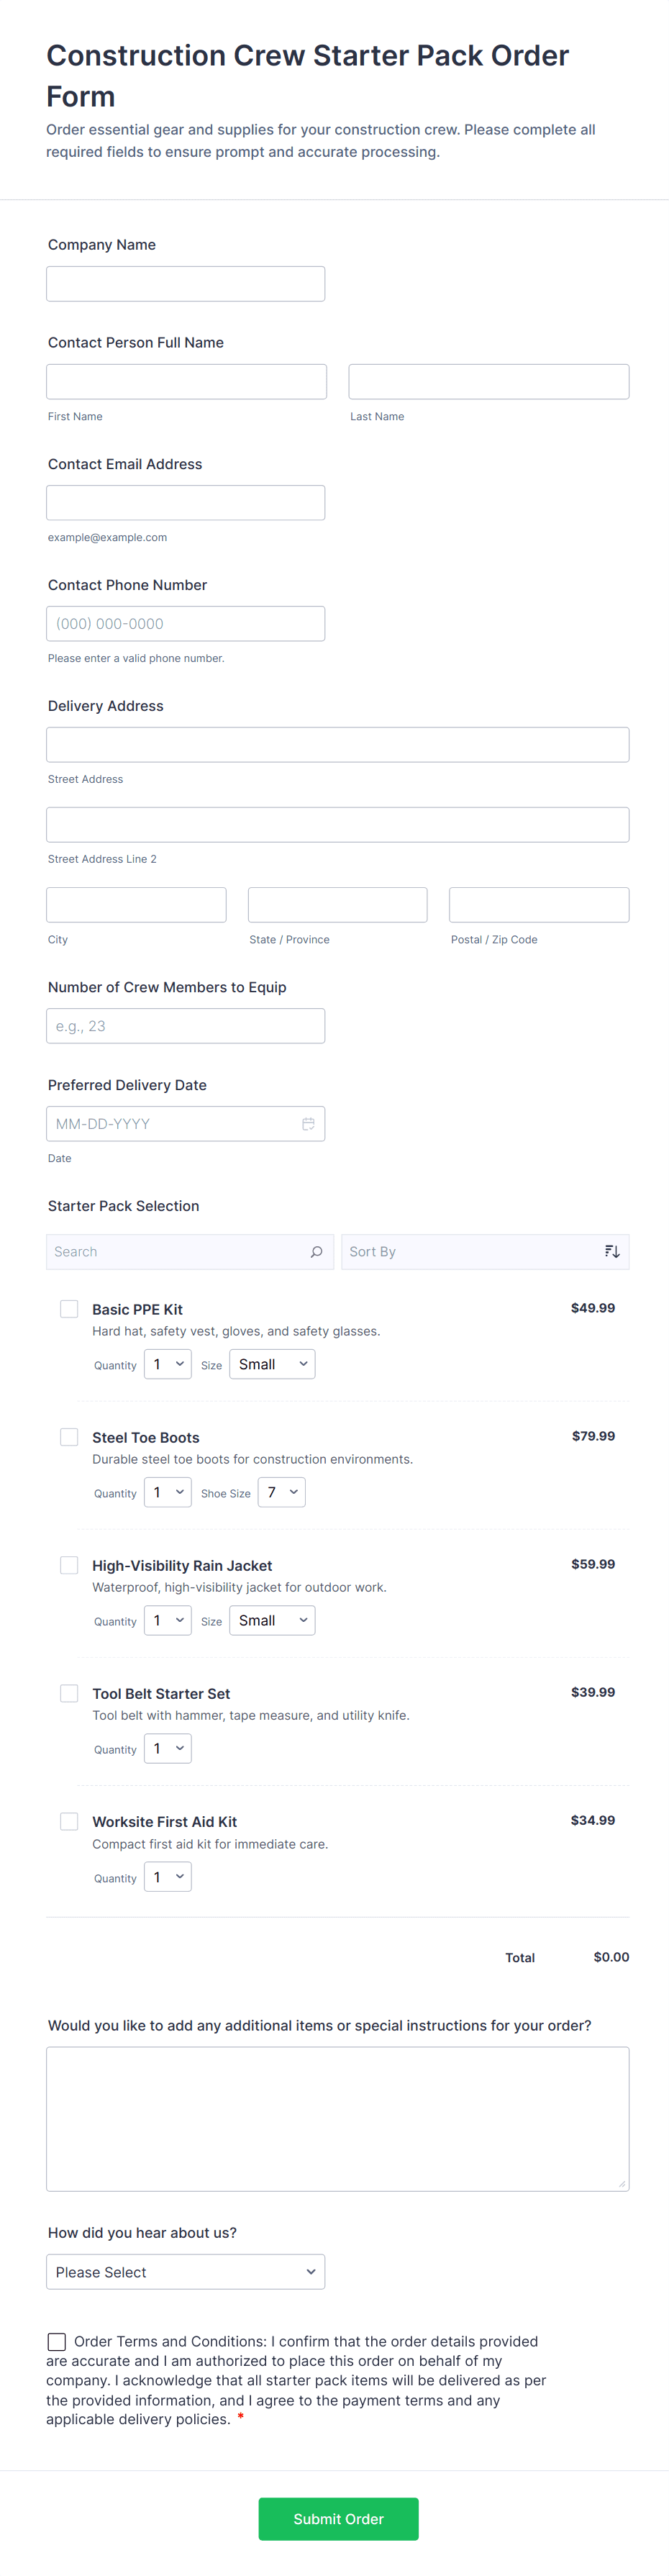Select the High-Visibility Rain Jacket checkbox
This screenshot has height=2576, width=669.
click(x=69, y=1565)
